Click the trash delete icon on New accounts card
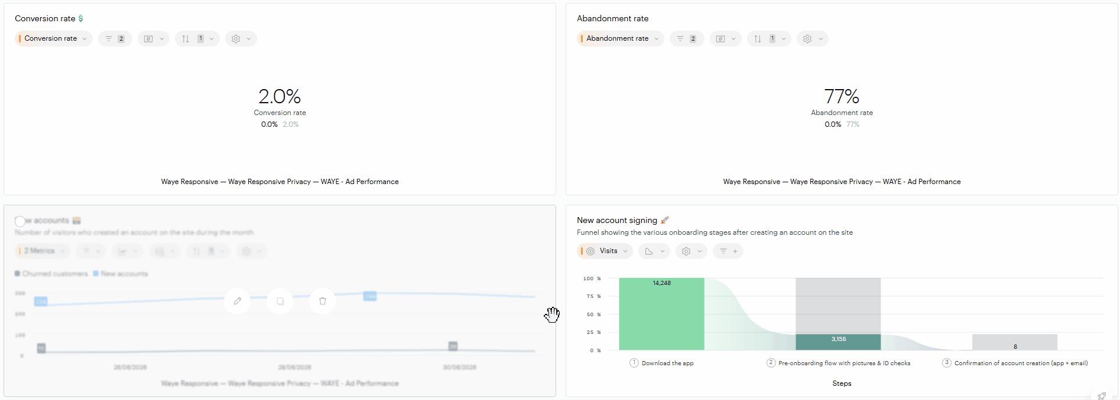 tap(323, 301)
